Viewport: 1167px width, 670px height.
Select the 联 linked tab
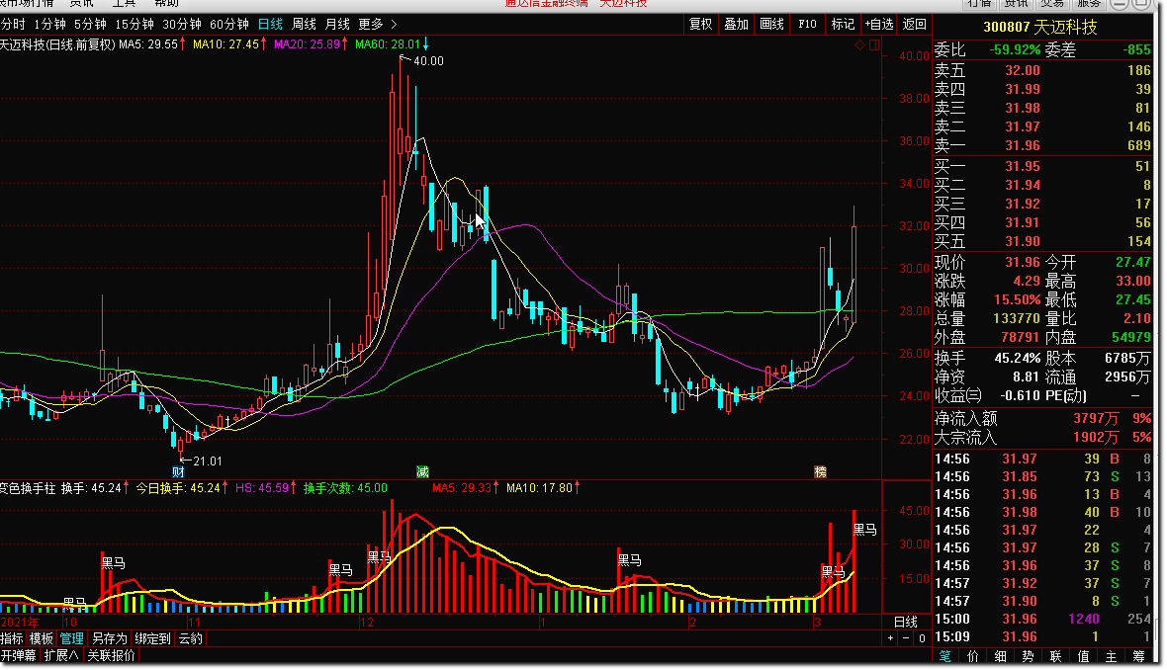1055,656
